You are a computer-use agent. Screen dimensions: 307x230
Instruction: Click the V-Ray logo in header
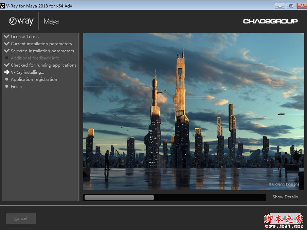point(21,21)
